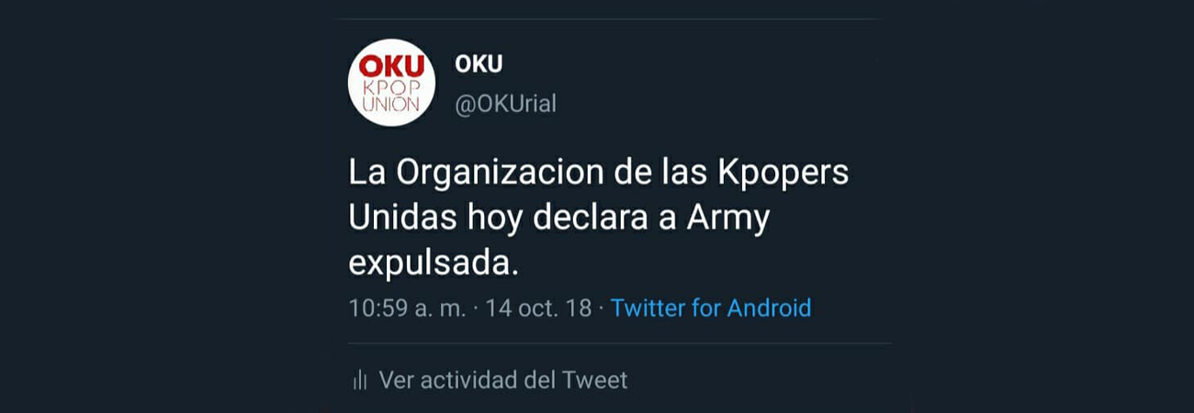Image resolution: width=1194 pixels, height=413 pixels.
Task: Click the Twitter for Android source link
Action: click(711, 307)
